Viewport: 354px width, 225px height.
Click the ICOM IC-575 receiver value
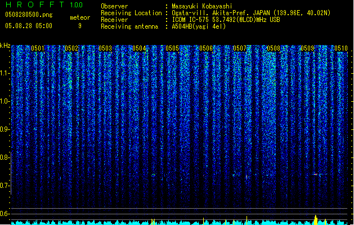coord(226,20)
